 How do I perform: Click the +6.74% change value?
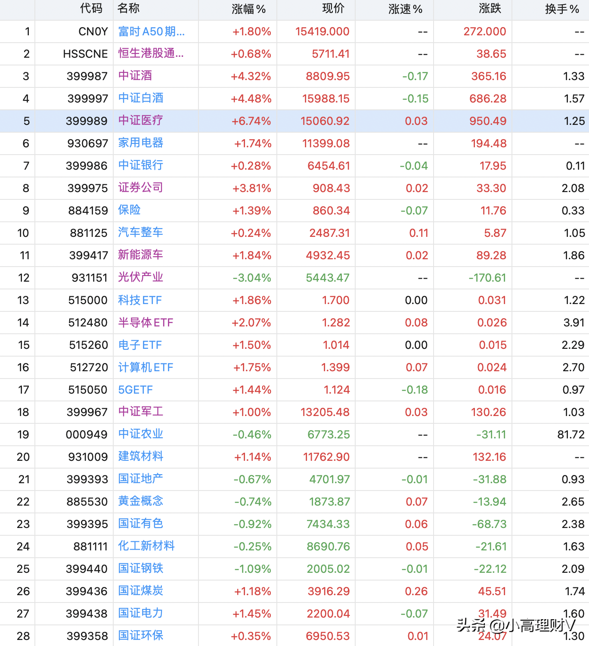click(x=251, y=121)
